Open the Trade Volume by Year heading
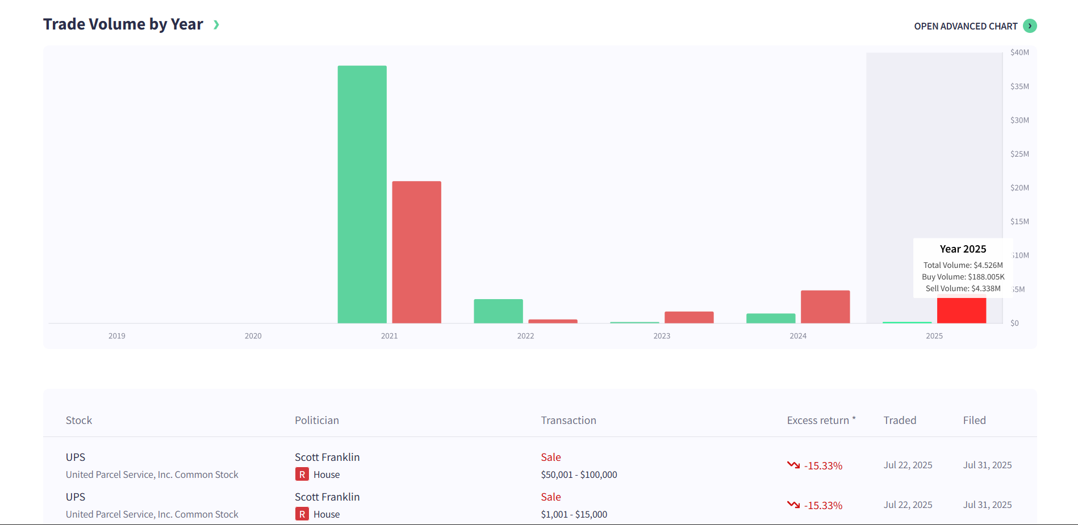 (123, 24)
